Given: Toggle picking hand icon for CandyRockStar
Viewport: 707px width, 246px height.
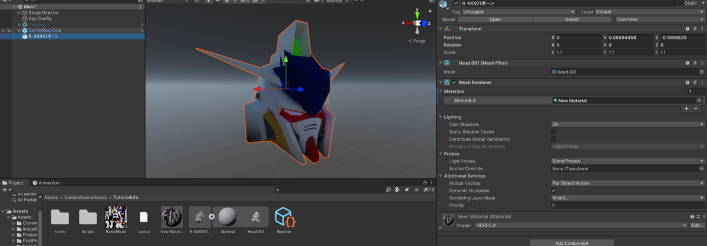Looking at the screenshot, I should pos(9,31).
